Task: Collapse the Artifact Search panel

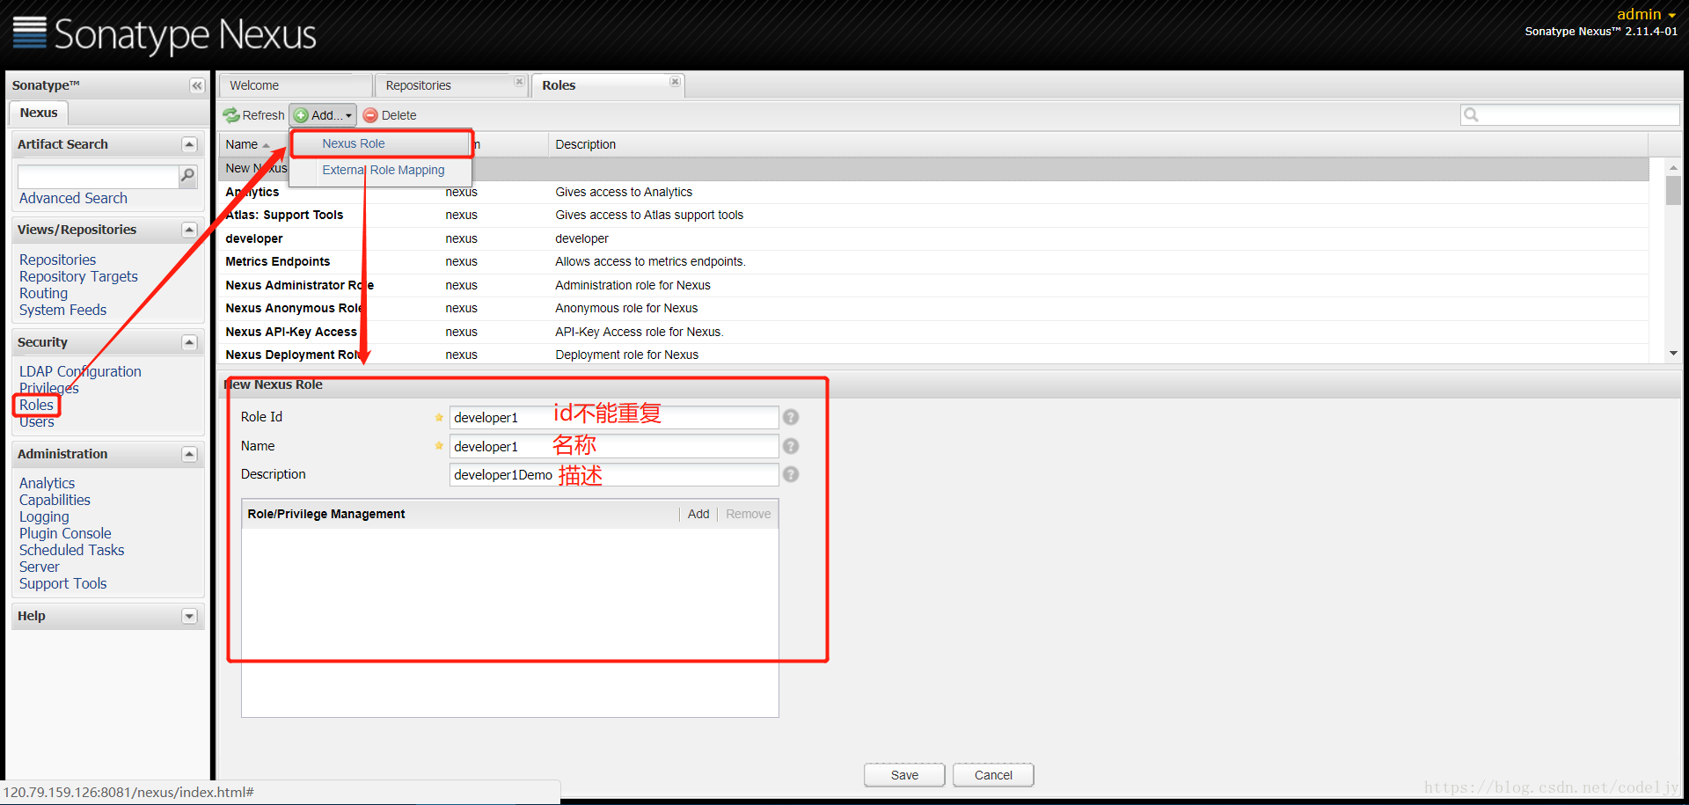Action: click(189, 144)
